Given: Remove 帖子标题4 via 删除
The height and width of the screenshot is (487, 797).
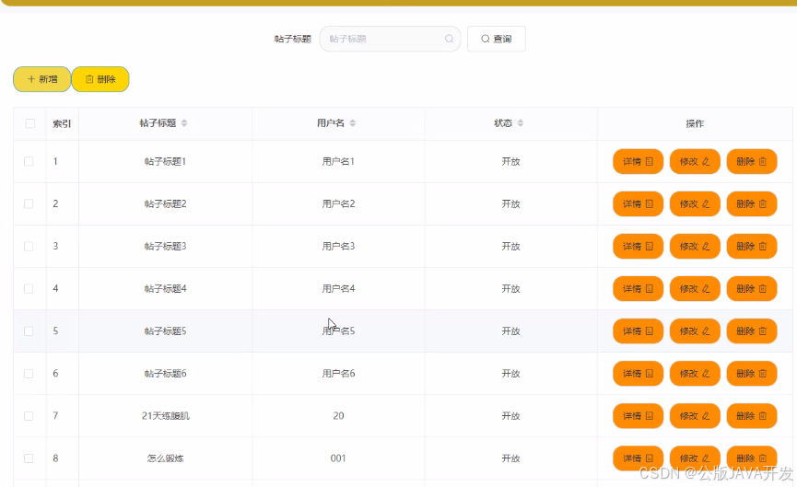Looking at the screenshot, I should (752, 288).
